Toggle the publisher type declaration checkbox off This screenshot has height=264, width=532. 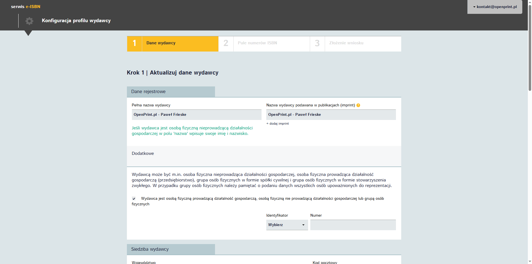(134, 199)
